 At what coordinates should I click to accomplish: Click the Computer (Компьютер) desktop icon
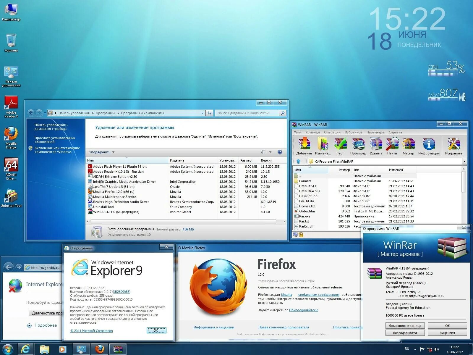coord(11,12)
